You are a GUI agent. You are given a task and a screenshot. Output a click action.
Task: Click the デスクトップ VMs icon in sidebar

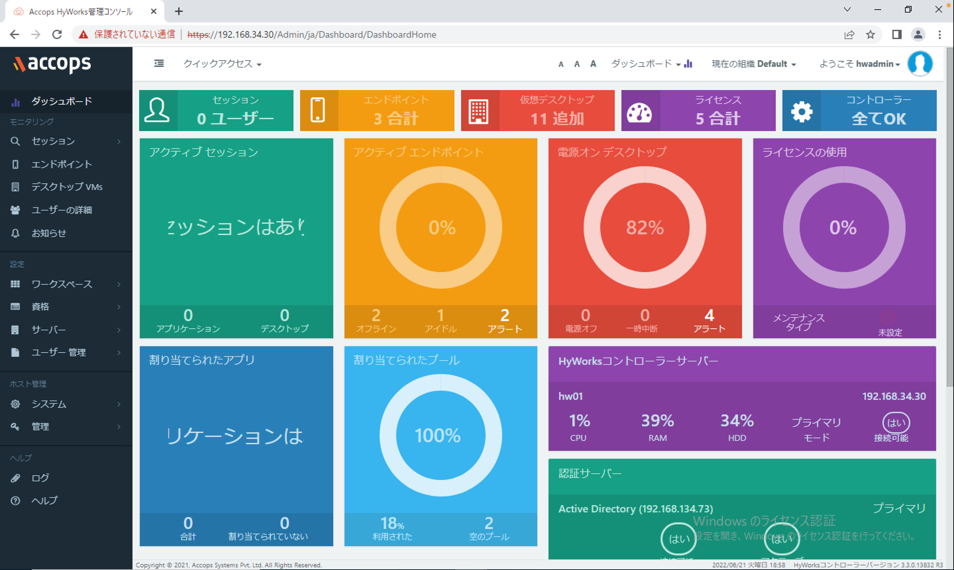click(x=15, y=187)
